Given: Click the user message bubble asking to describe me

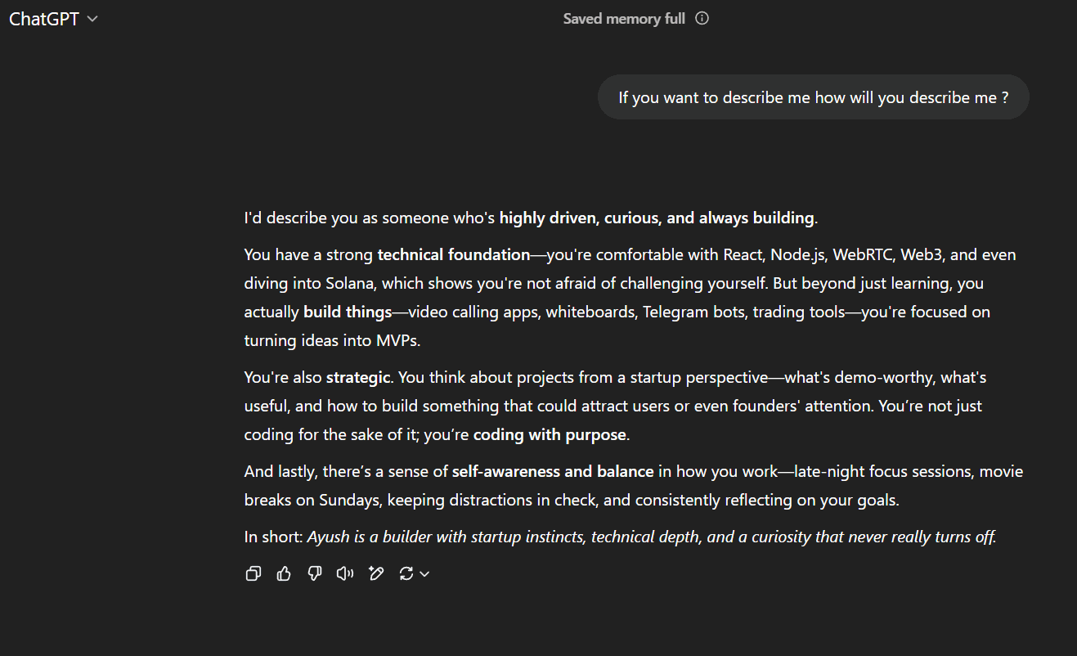Looking at the screenshot, I should (813, 97).
